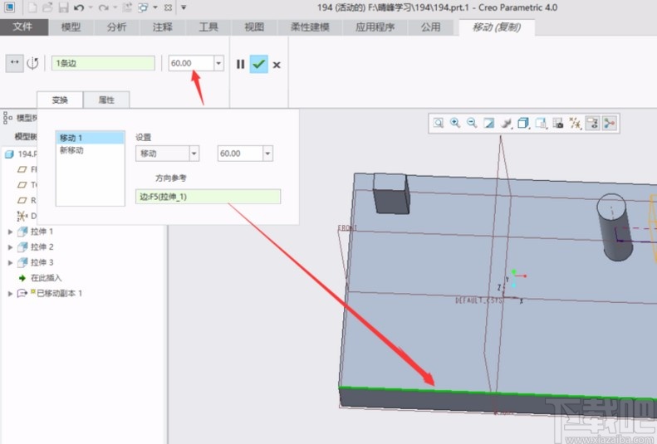Toggle the Annotation Display icon
657x444 pixels.
tap(592, 123)
